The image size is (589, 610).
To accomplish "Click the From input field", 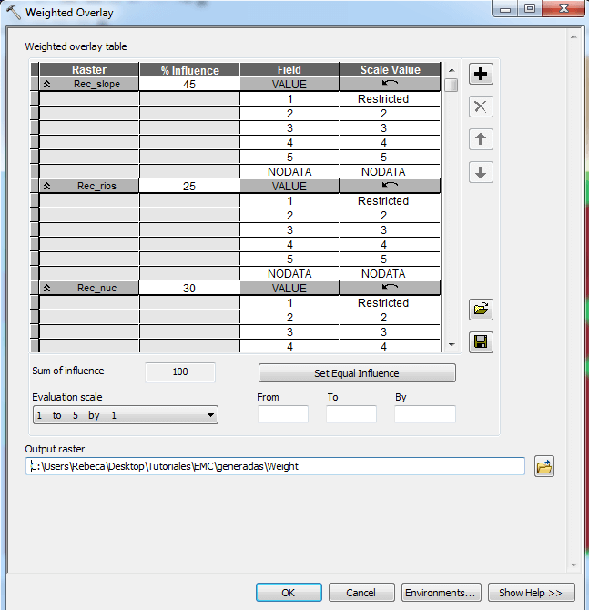I will click(282, 415).
